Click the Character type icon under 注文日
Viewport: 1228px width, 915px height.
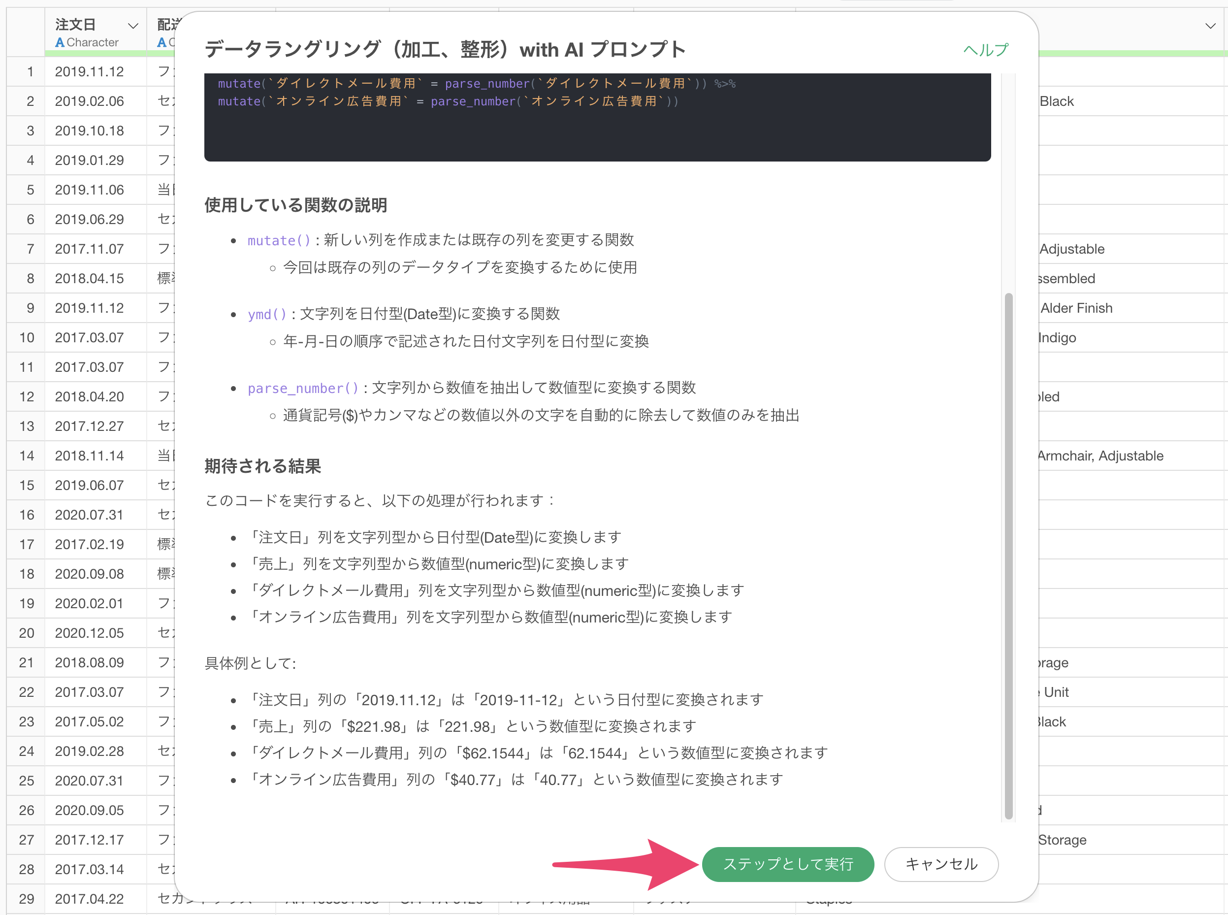pos(60,43)
